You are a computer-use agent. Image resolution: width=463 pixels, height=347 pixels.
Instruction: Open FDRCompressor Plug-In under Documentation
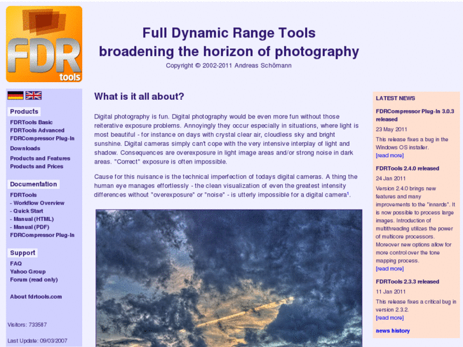tap(42, 235)
